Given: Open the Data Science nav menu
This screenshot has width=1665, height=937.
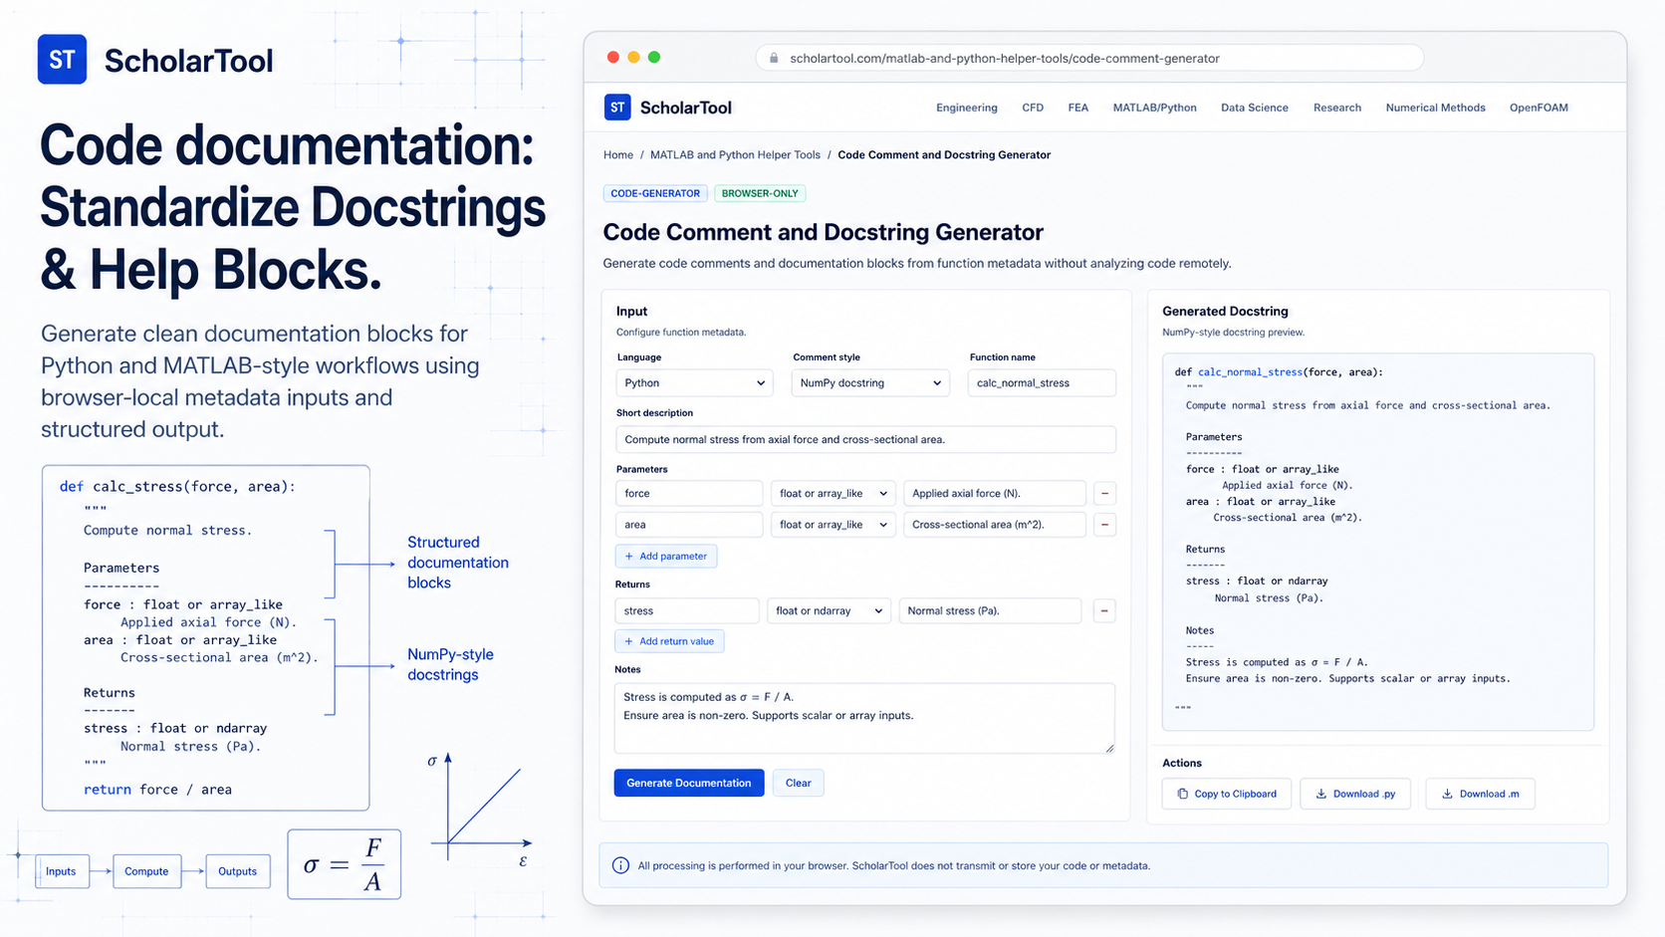Looking at the screenshot, I should click(1255, 108).
